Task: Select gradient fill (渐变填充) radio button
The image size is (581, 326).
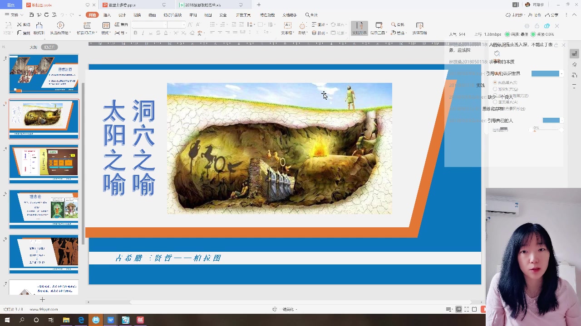Action: point(495,89)
